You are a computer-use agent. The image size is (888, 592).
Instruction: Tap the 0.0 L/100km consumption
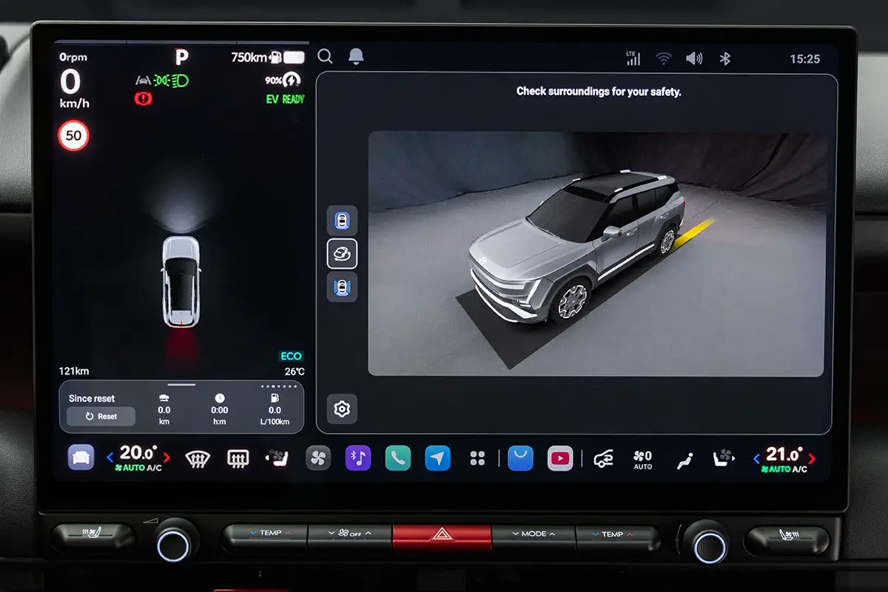275,409
